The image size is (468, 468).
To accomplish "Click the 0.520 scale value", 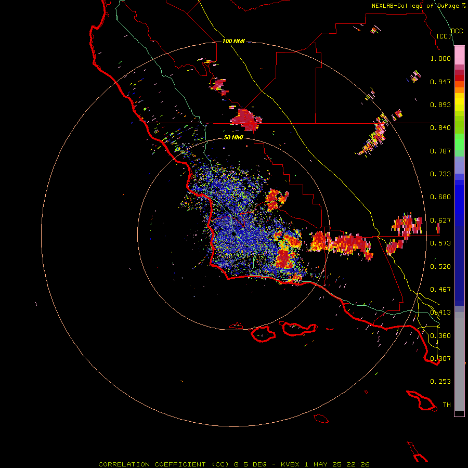I will [440, 267].
